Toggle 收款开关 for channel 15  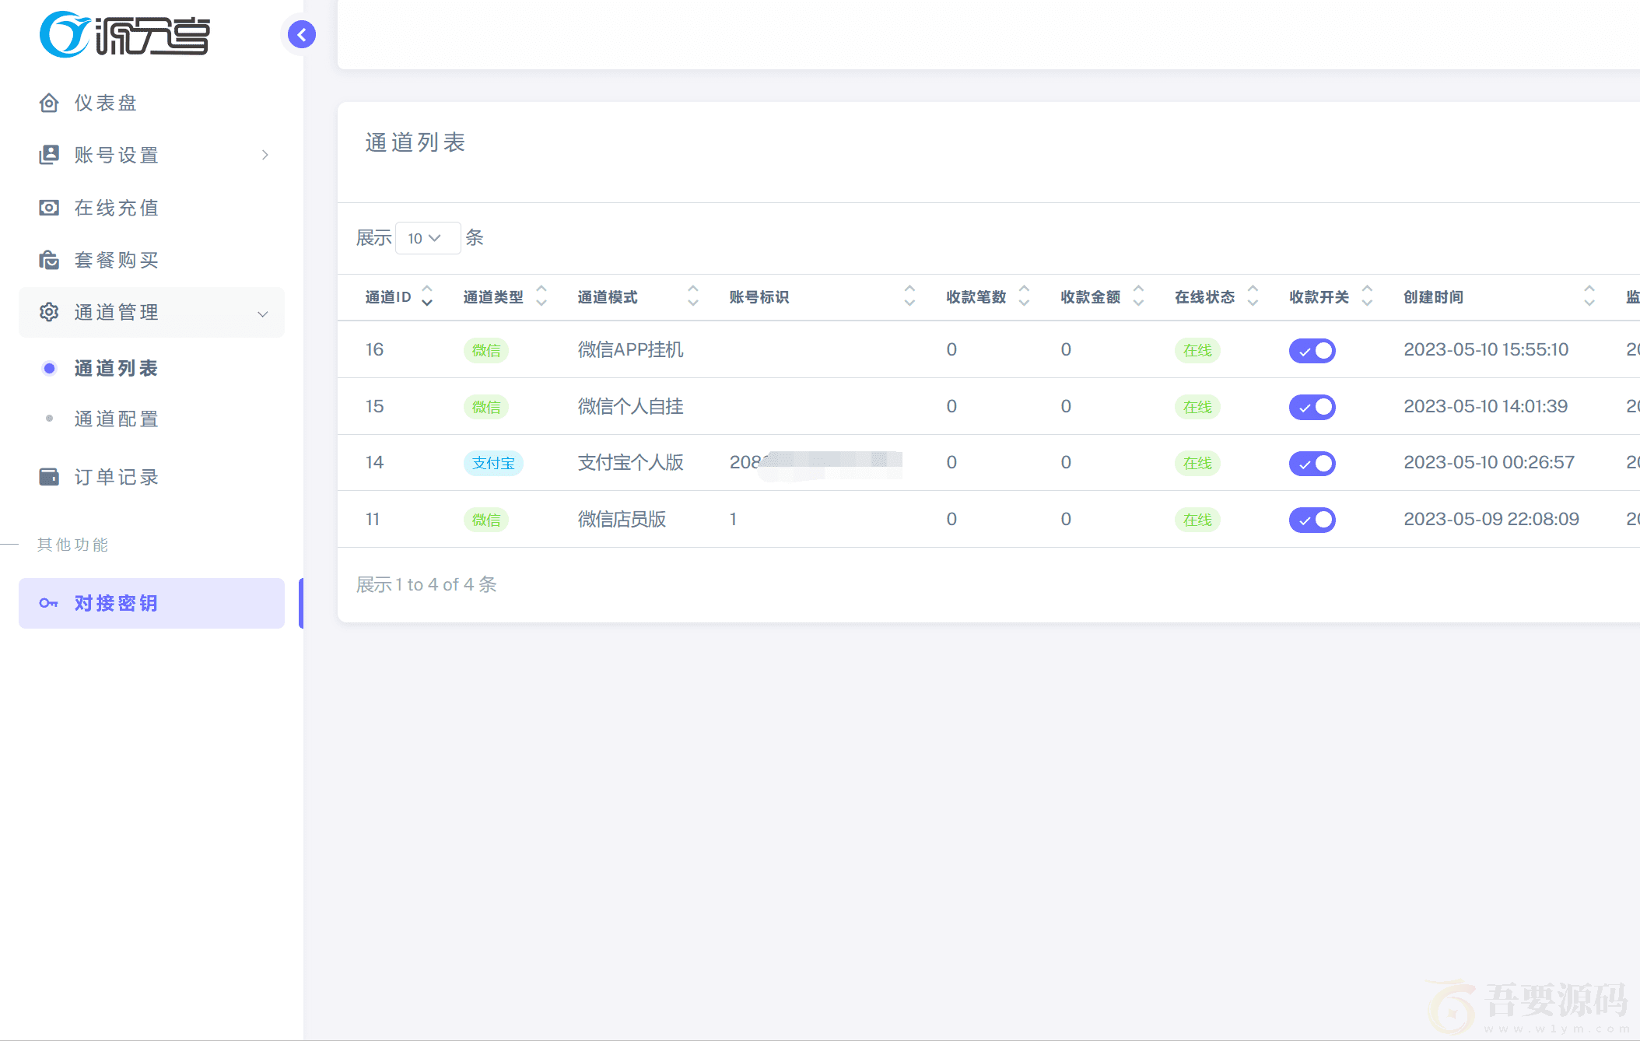tap(1312, 407)
